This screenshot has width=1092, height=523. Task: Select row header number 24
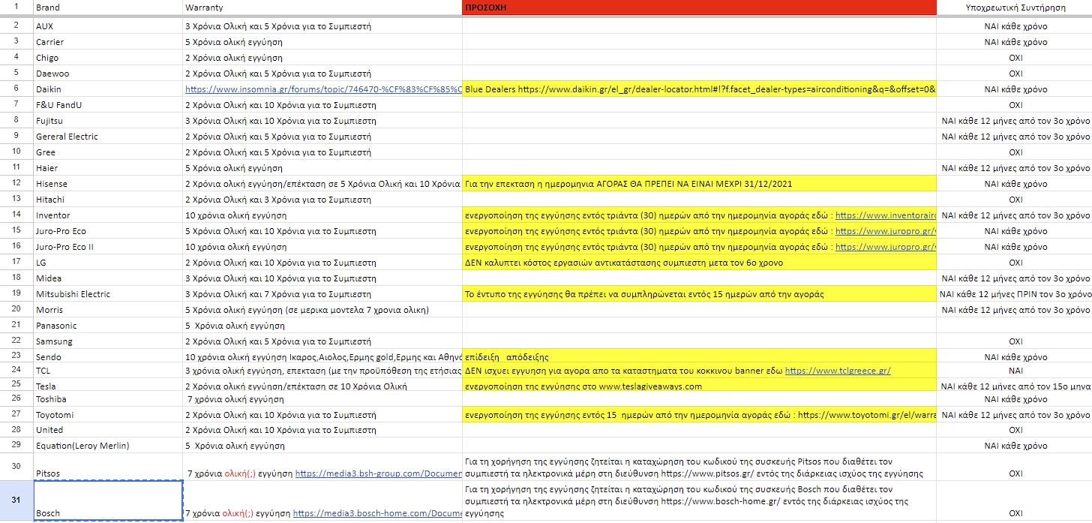(x=16, y=371)
